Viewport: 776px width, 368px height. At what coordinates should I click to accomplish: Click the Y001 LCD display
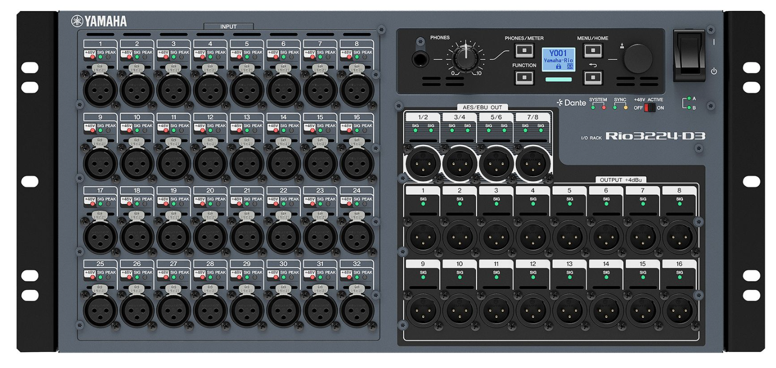558,60
